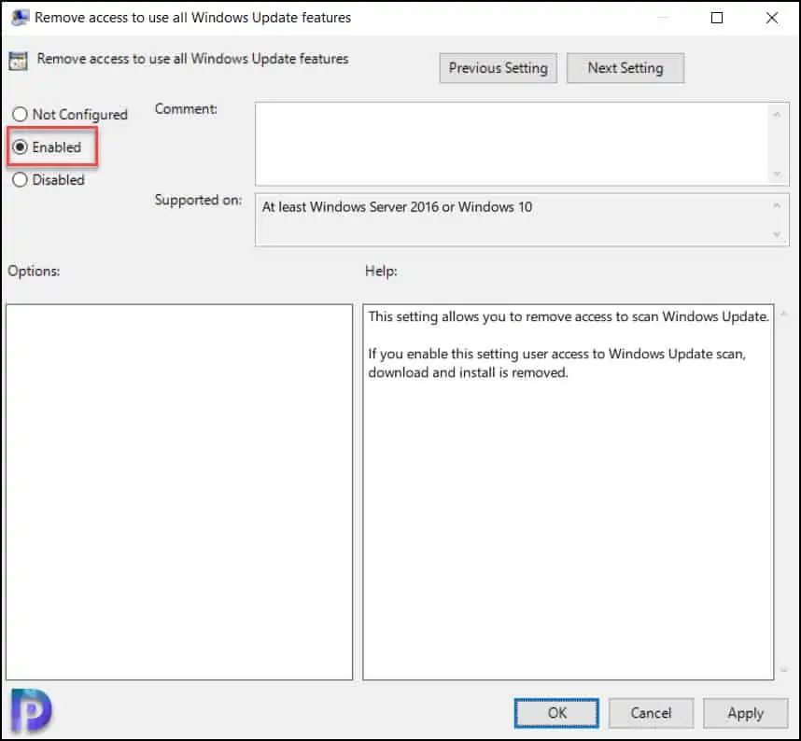Click Supported on box scroll up arrow
The width and height of the screenshot is (801, 741).
[777, 205]
